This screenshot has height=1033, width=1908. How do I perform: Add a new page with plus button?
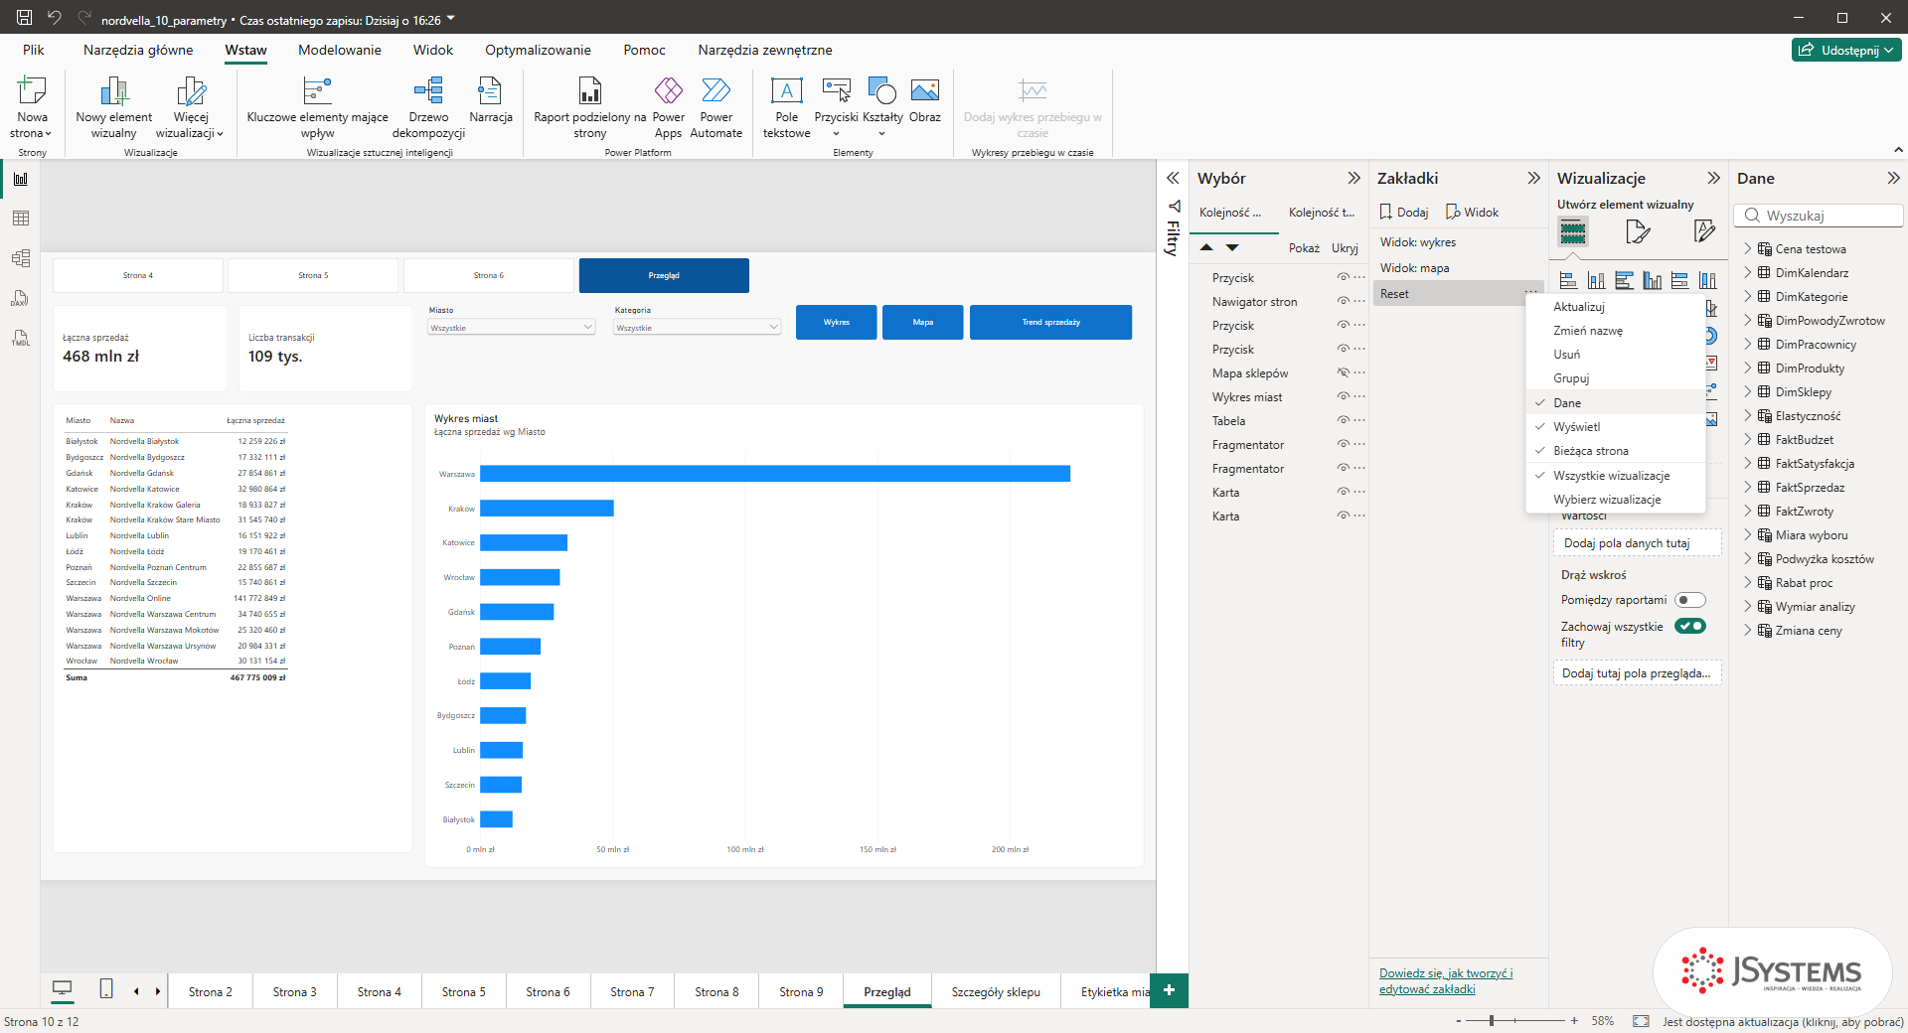(x=1169, y=990)
